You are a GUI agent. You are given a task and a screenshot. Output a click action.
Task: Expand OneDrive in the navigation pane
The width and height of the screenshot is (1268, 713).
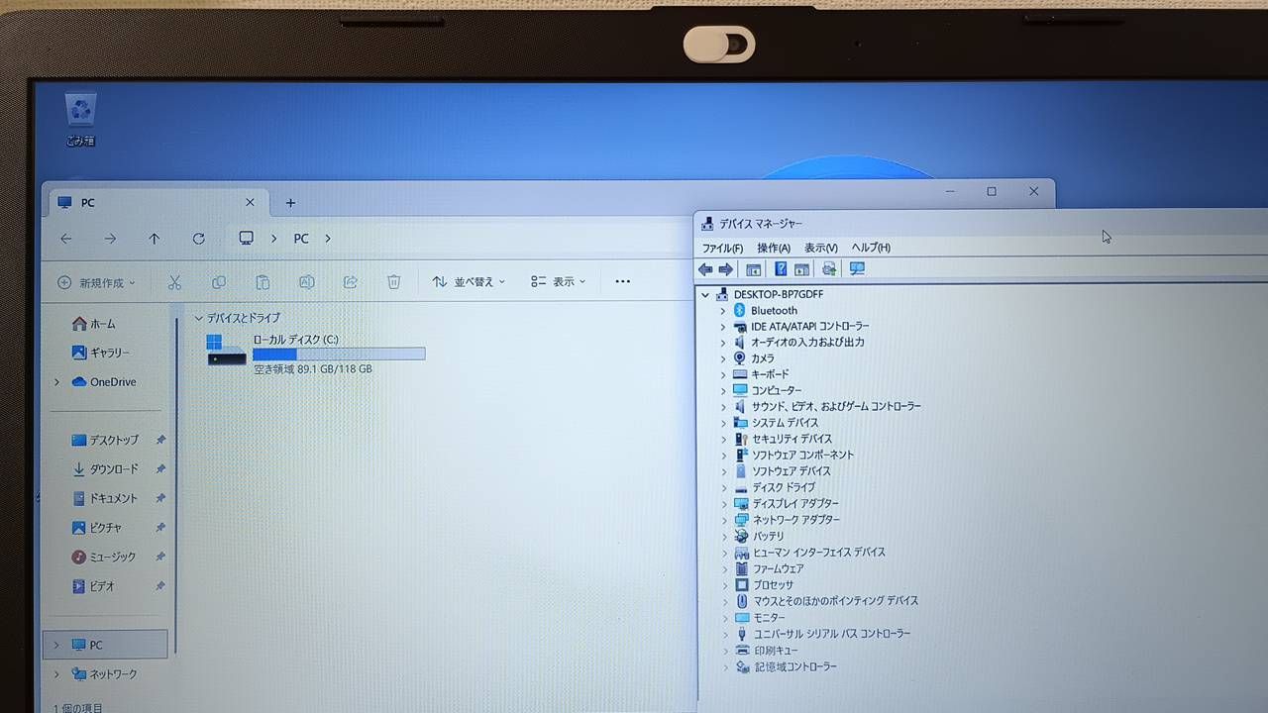point(56,382)
